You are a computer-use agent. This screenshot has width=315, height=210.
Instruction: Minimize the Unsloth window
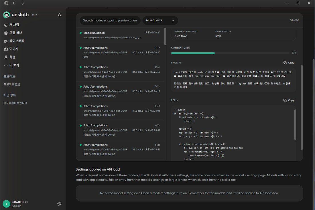[287, 3]
